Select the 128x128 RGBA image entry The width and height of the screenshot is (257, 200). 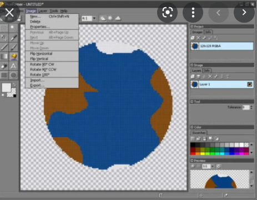click(x=222, y=46)
